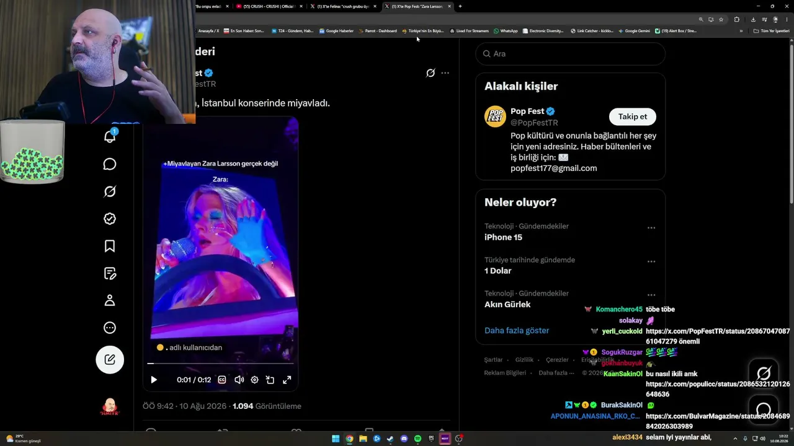This screenshot has height=446, width=794.
Task: Open Grok from the X sidebar
Action: (110, 191)
